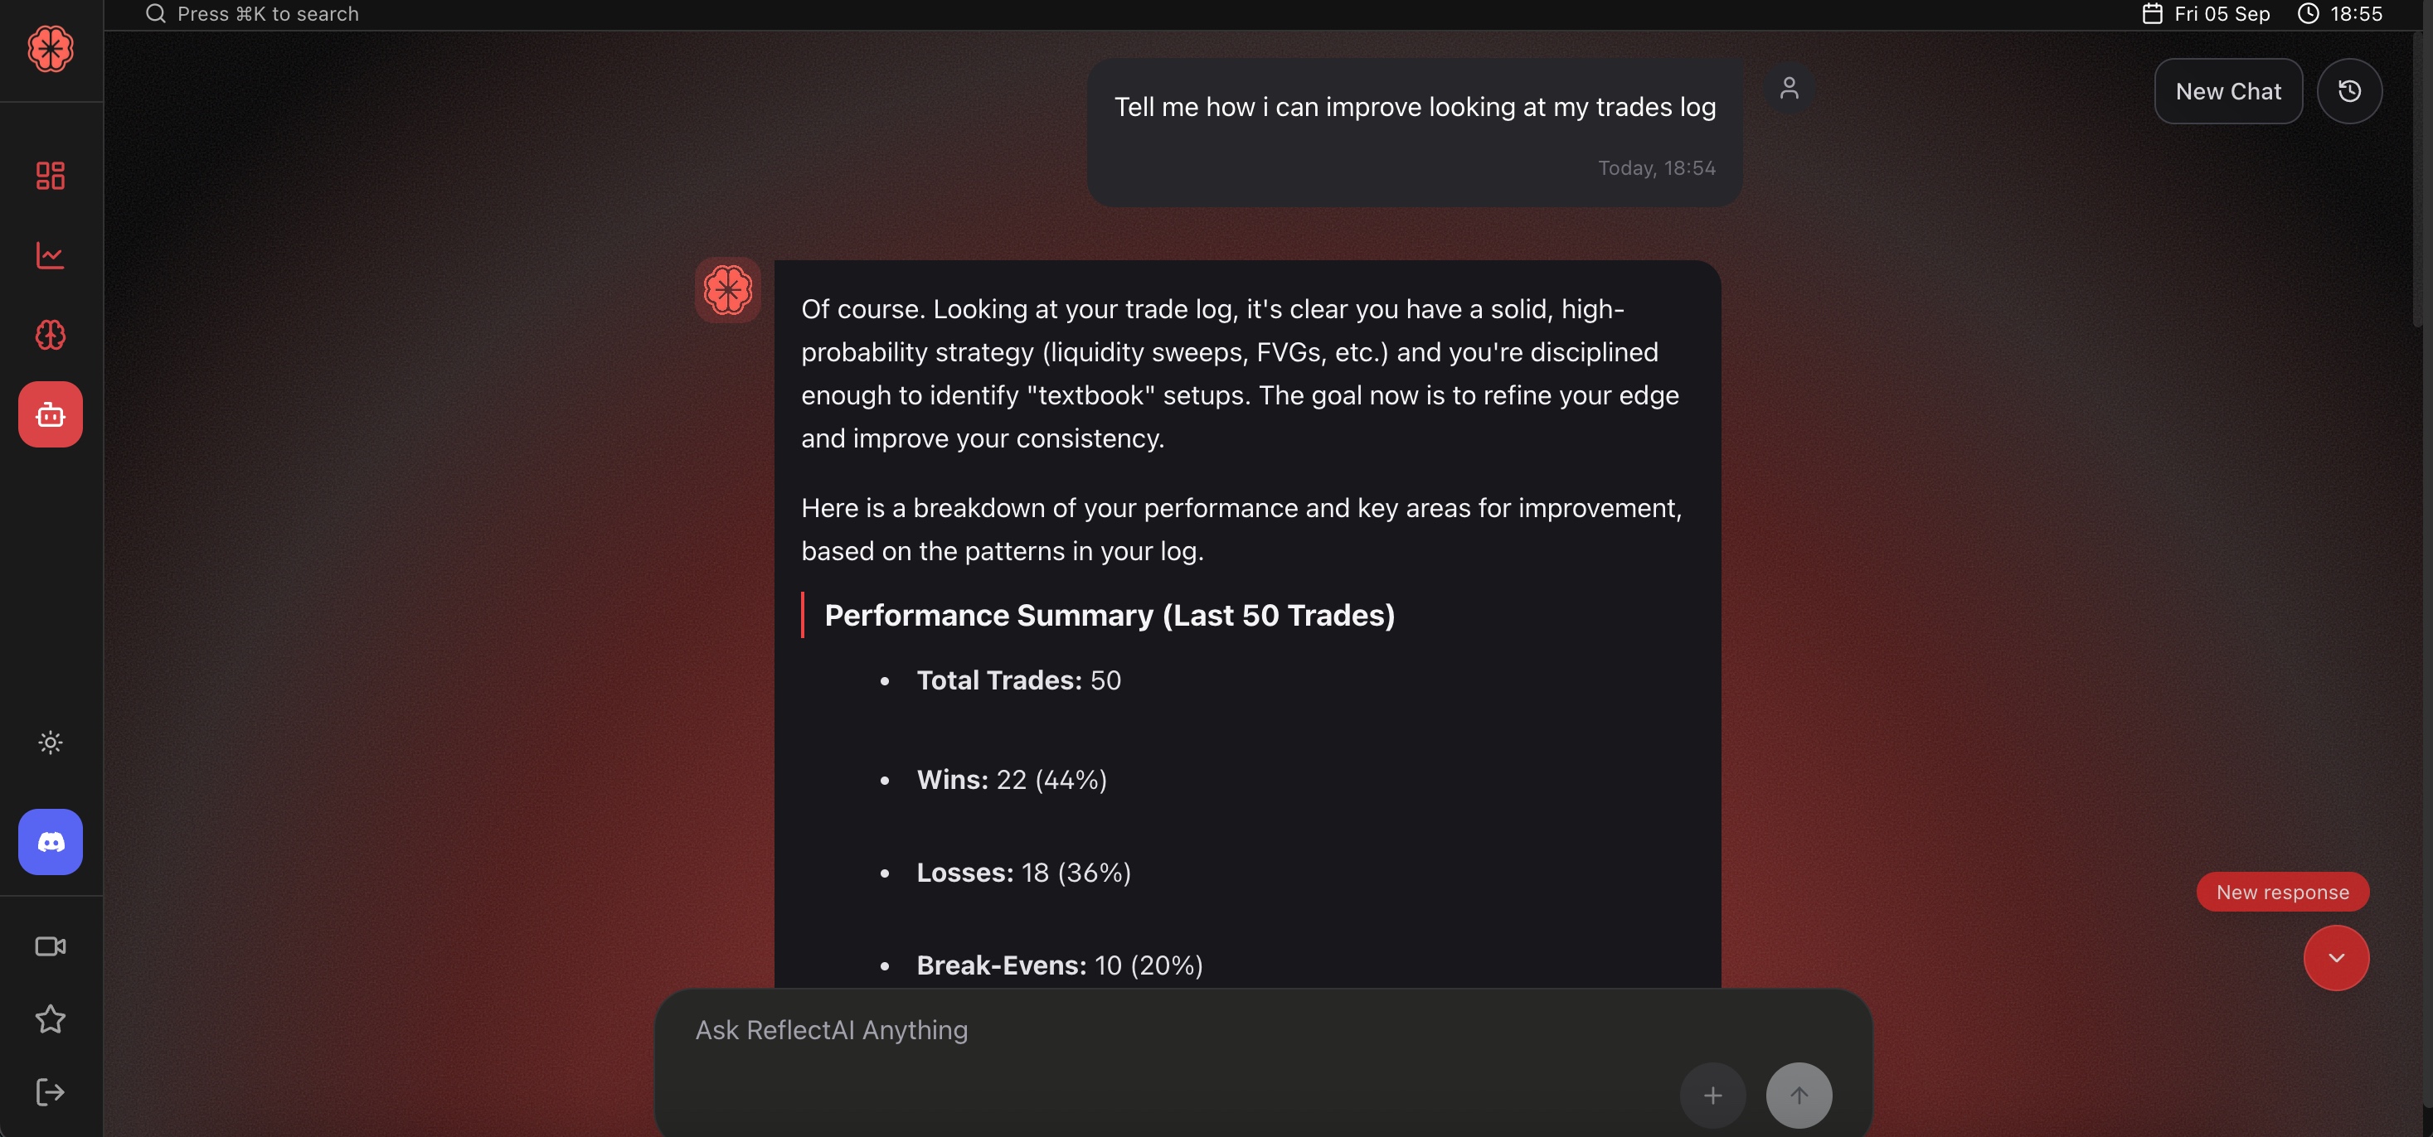Focus the Ask ReflectAI Anything input

pyautogui.click(x=1134, y=1030)
